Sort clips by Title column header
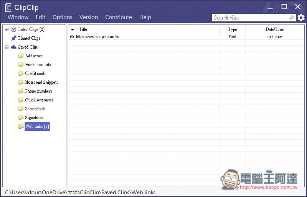307x197 pixels. (83, 29)
